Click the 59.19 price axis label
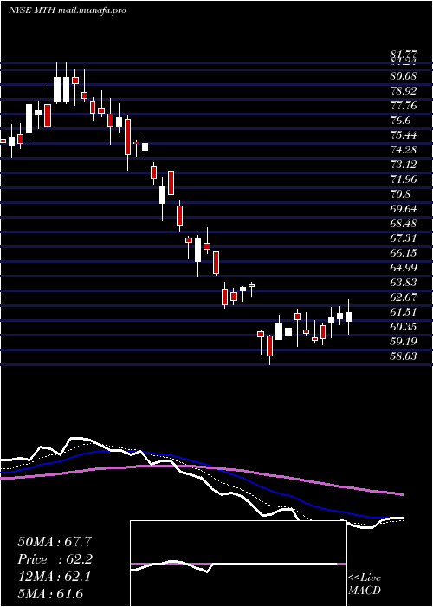Screen dimensions: 433x607 coord(404,342)
